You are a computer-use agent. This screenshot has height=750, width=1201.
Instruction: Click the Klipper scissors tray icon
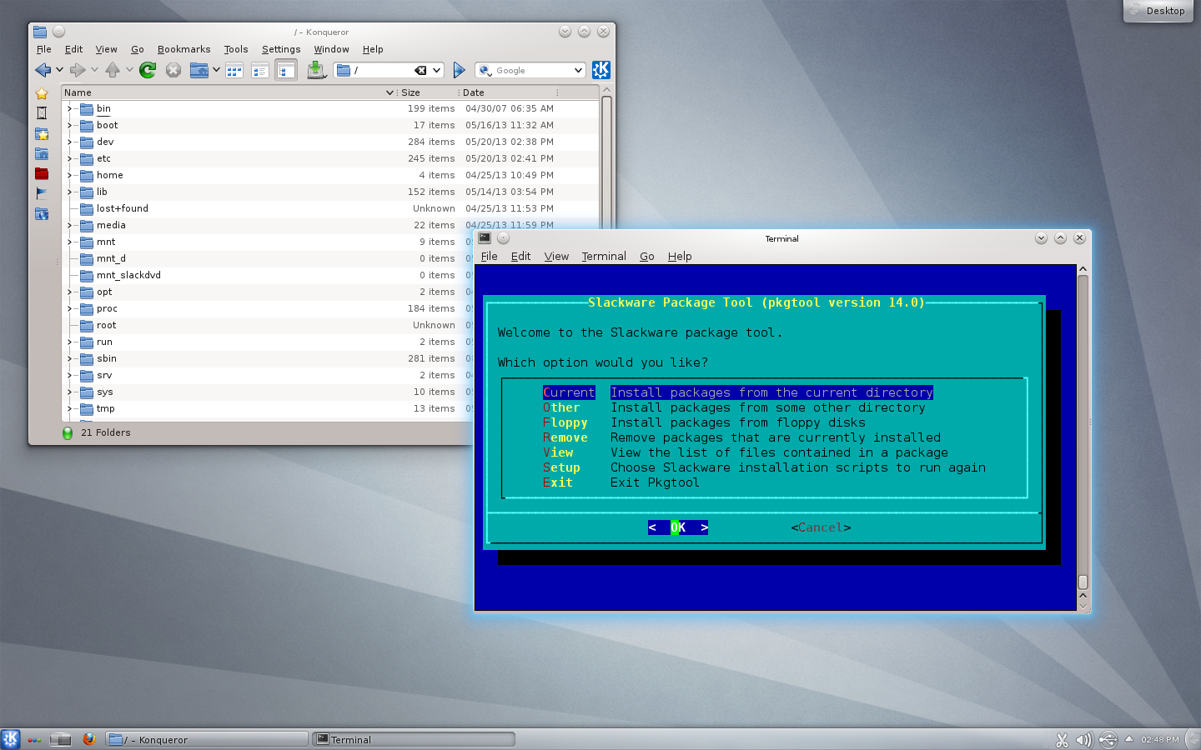pyautogui.click(x=1062, y=739)
